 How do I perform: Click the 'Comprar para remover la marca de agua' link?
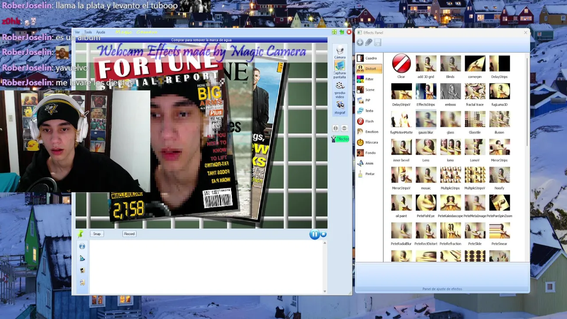point(202,40)
